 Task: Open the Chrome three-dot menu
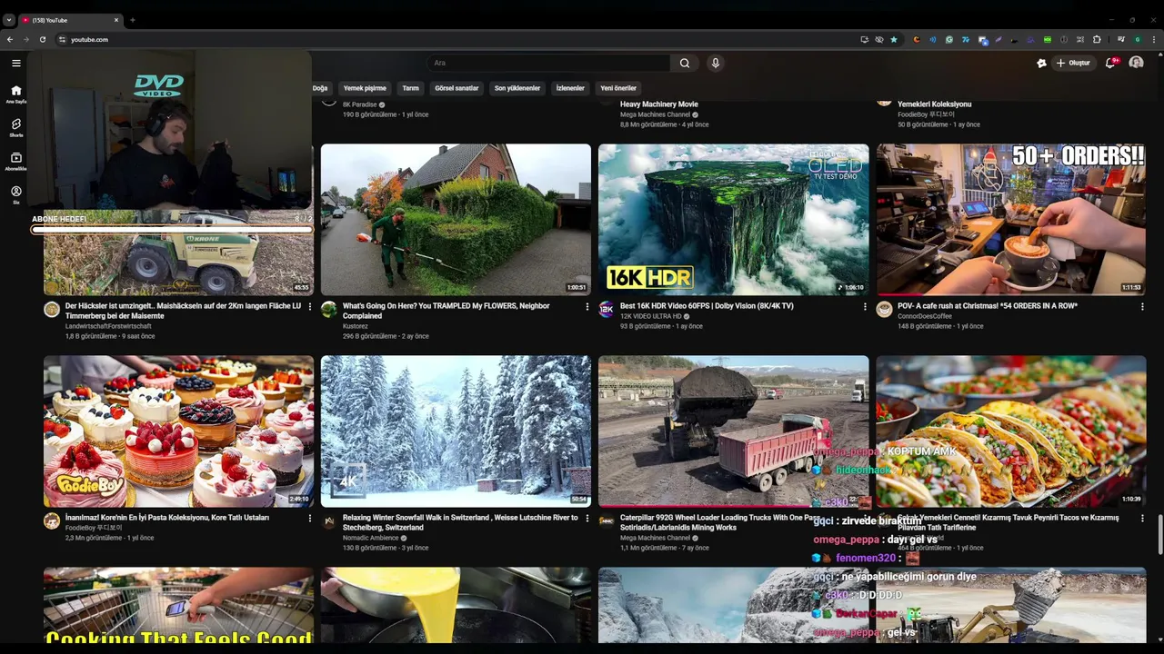pyautogui.click(x=1154, y=40)
